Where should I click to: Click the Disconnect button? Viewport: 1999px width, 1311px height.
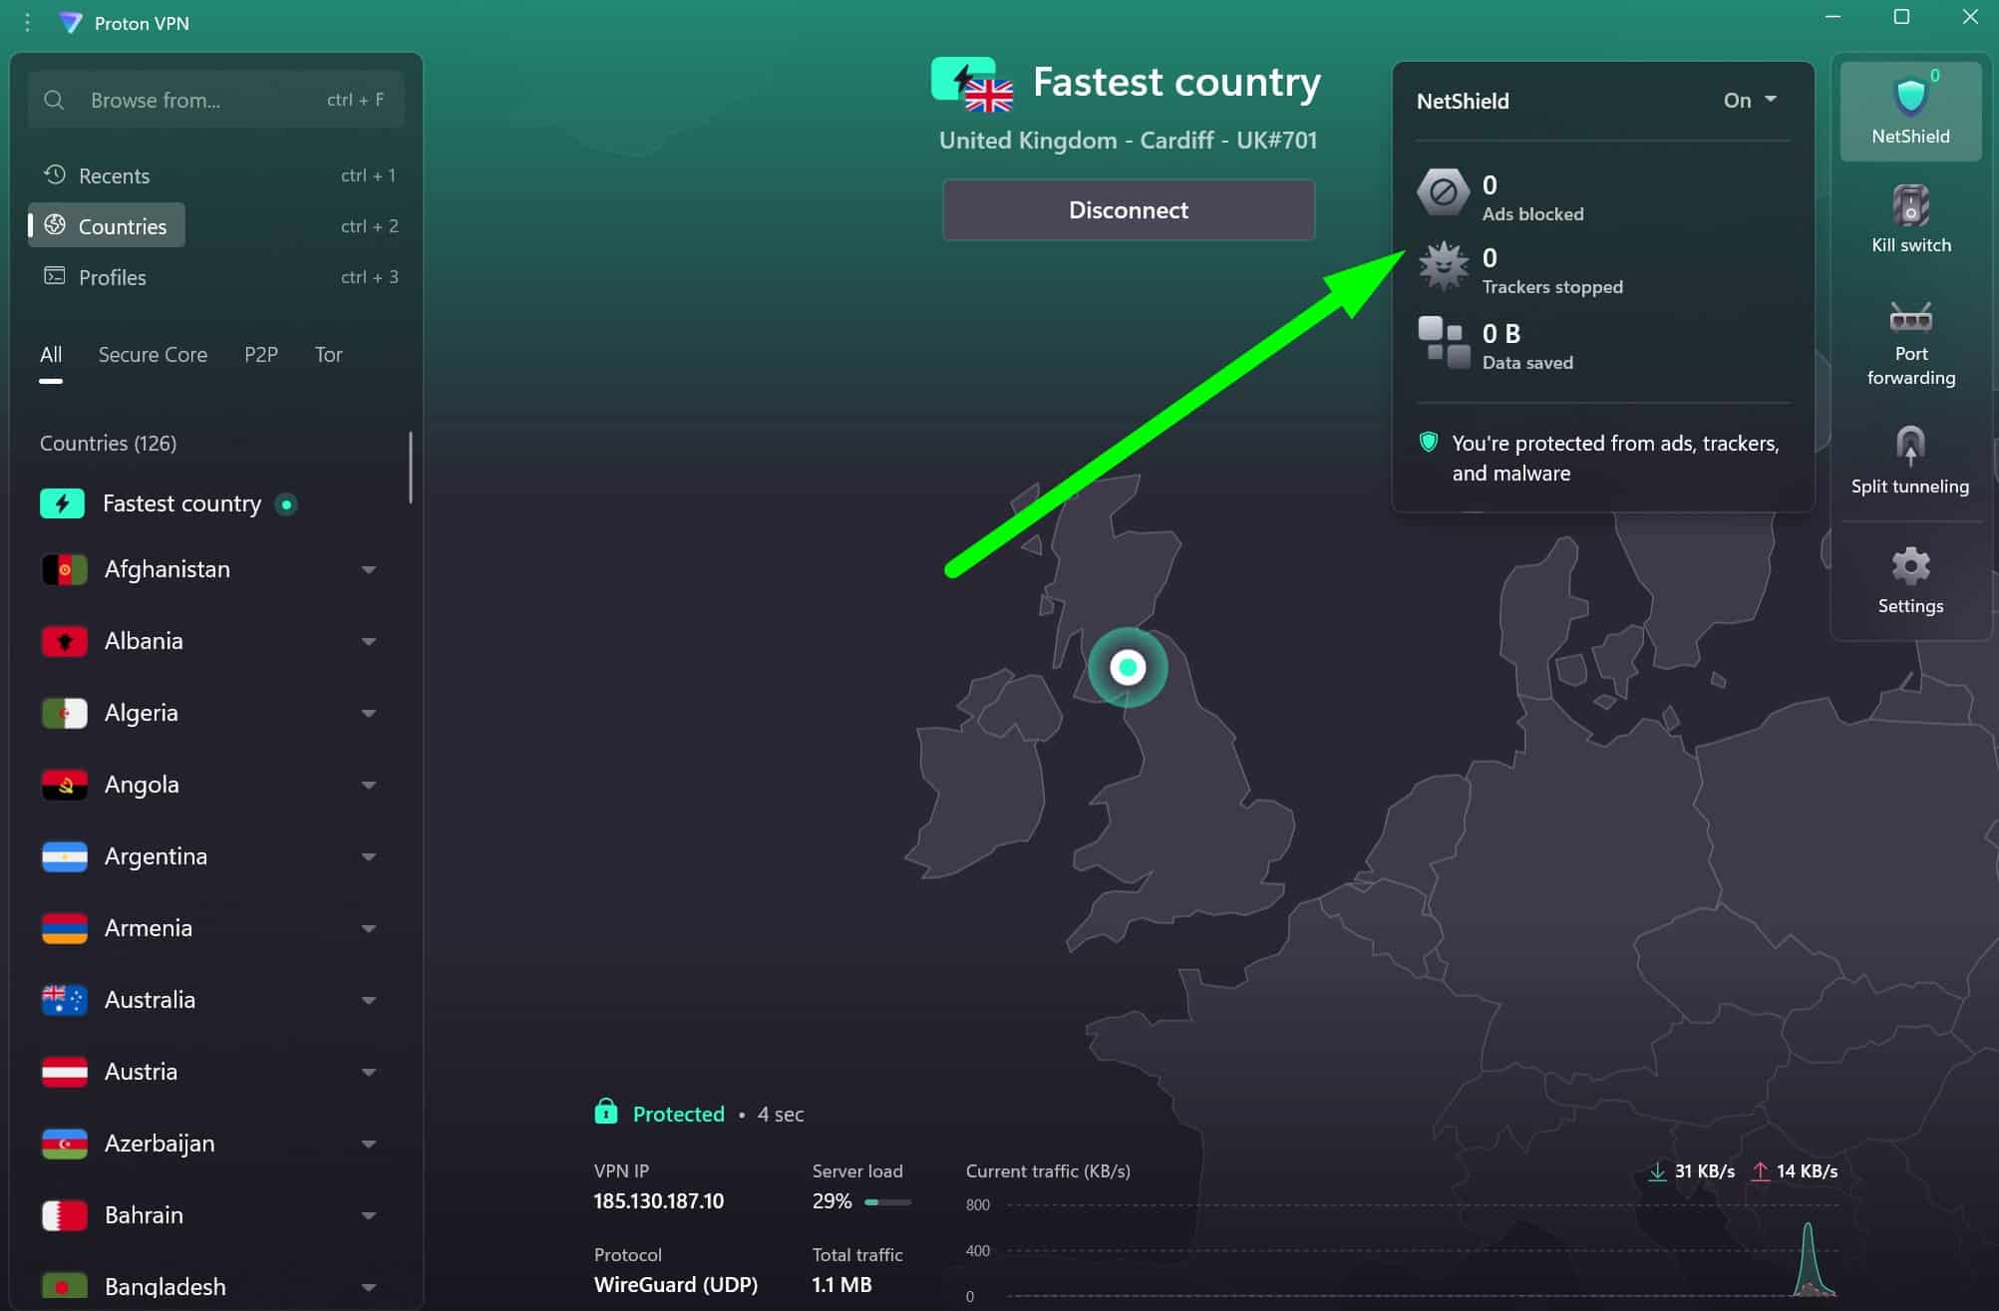[1129, 209]
